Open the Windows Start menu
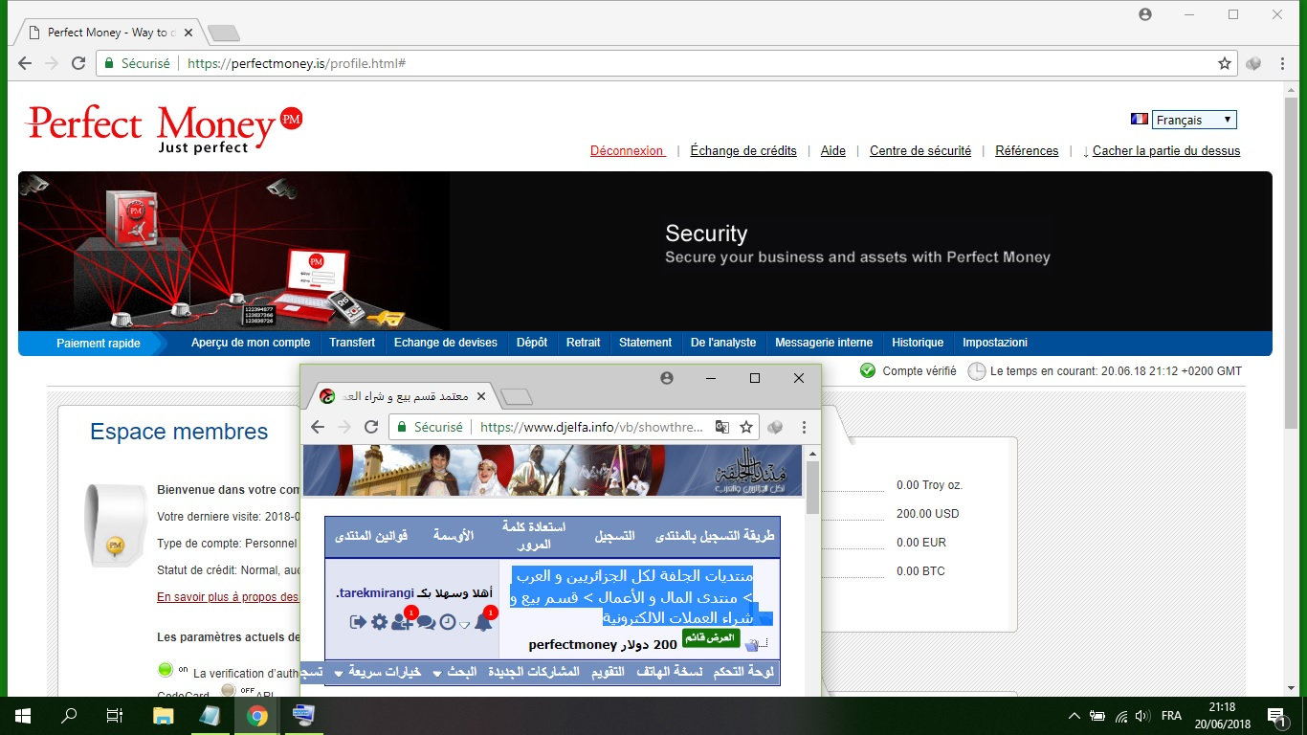The image size is (1307, 735). (22, 715)
